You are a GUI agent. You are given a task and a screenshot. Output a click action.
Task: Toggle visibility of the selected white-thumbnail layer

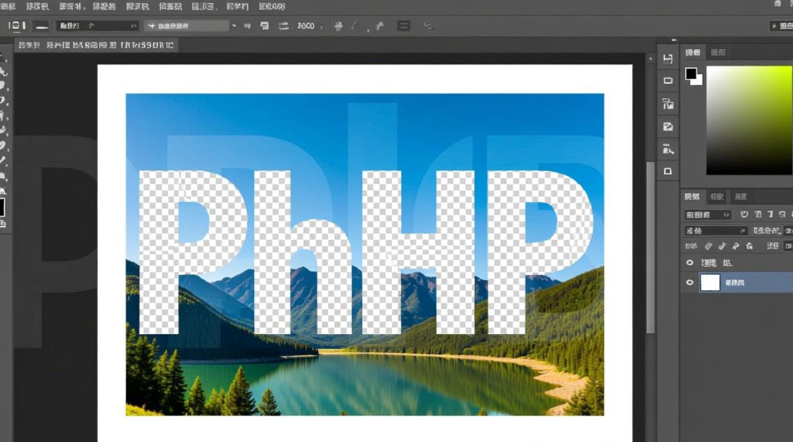click(x=689, y=283)
